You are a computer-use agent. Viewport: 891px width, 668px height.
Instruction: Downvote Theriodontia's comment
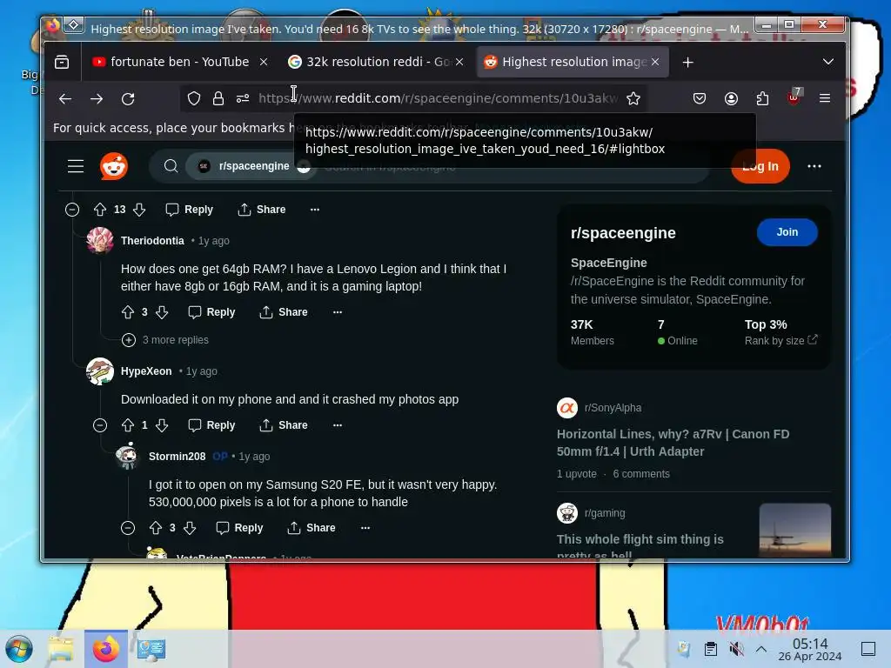pos(162,312)
